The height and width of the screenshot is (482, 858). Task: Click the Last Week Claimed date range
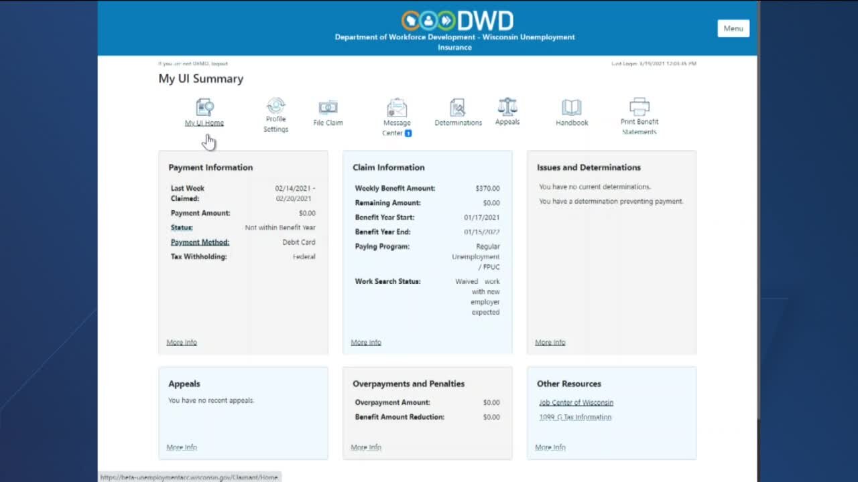(295, 193)
